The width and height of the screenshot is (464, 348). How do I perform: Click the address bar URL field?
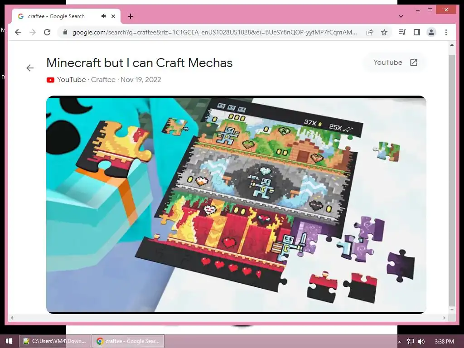[x=214, y=32]
